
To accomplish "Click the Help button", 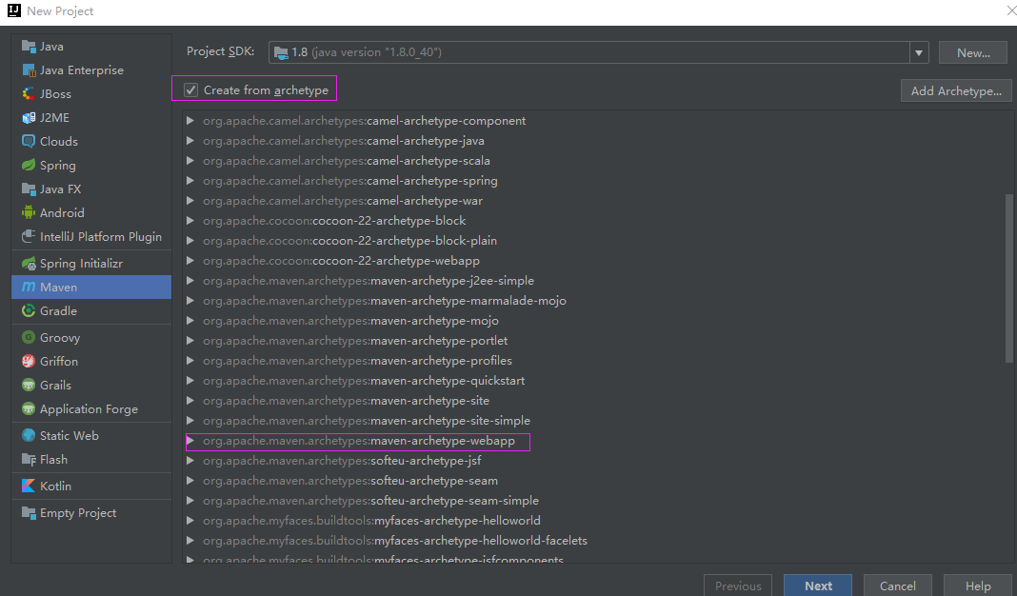I will point(977,586).
